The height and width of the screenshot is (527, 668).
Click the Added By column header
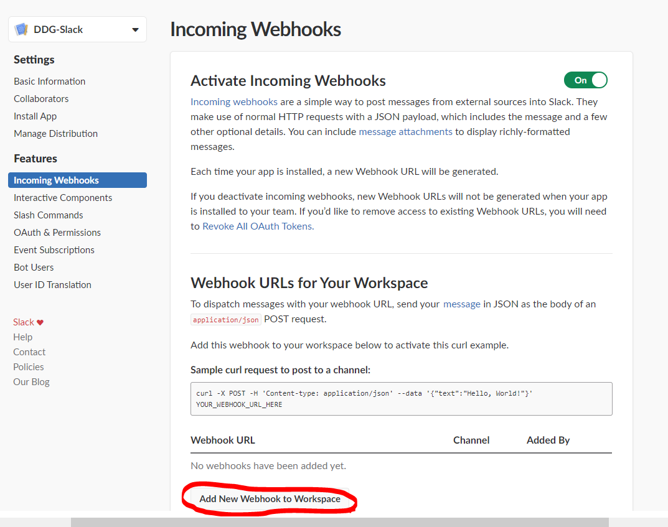coord(548,440)
